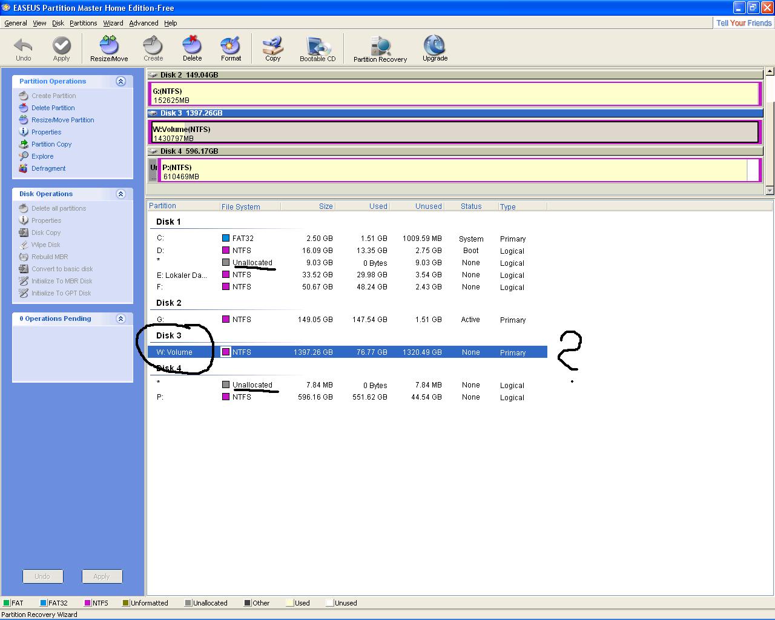This screenshot has height=620, width=775.
Task: Sort by Size column header
Action: (308, 206)
